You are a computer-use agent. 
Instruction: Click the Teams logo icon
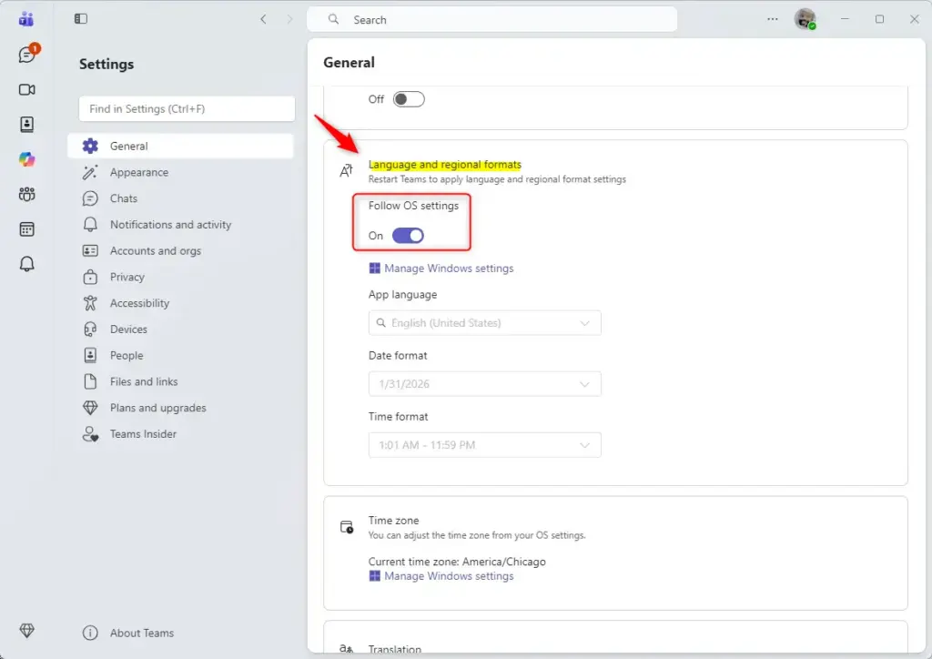(x=26, y=19)
